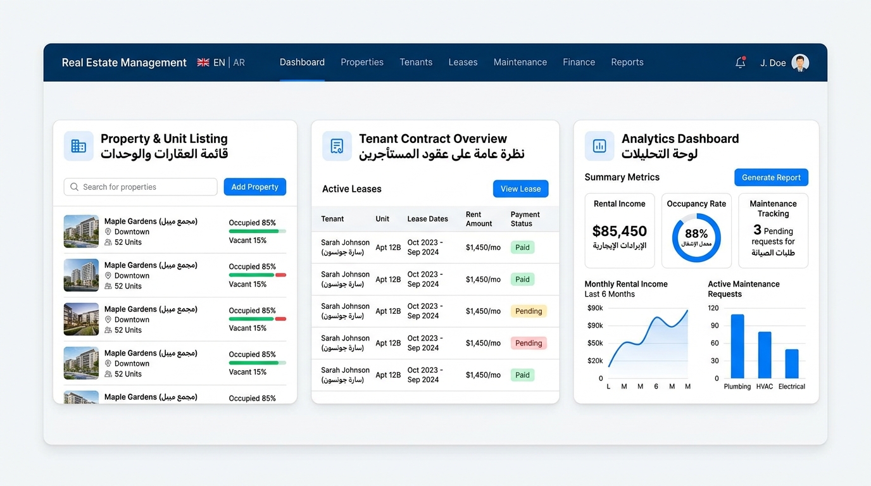Switch to the Maintenance tab
The image size is (871, 486).
[520, 62]
